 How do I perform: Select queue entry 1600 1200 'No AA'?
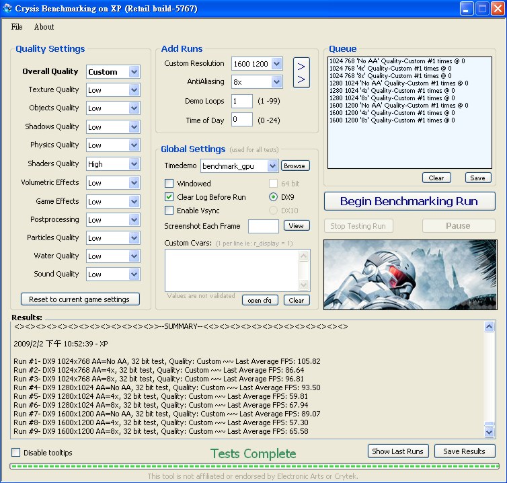[x=399, y=106]
